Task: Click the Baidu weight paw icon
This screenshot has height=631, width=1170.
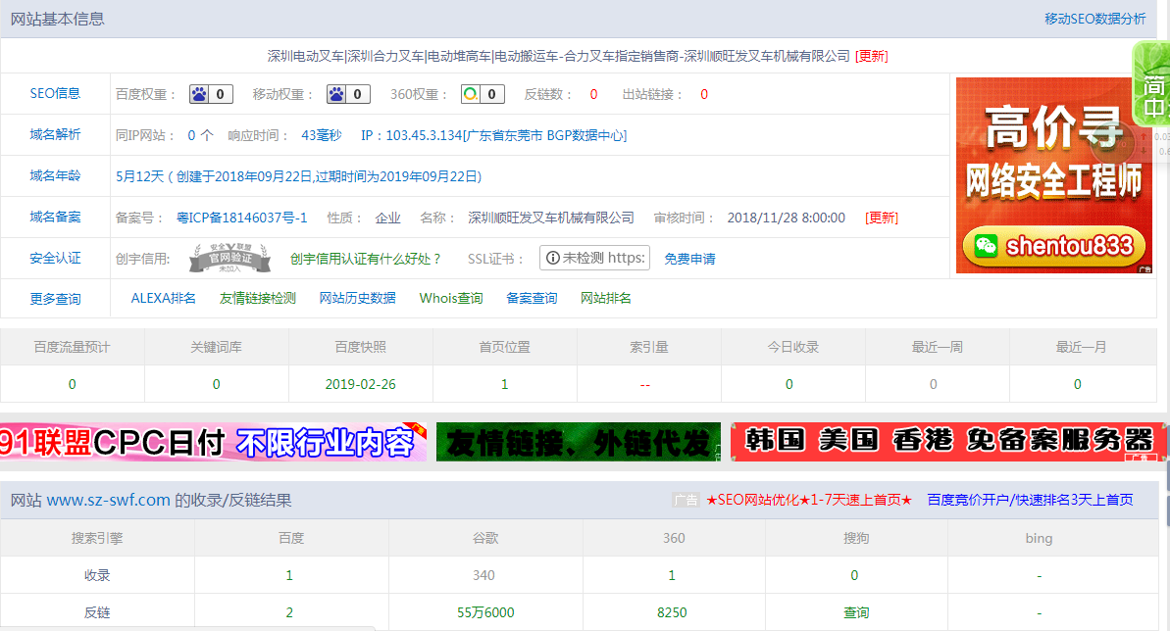Action: (200, 94)
